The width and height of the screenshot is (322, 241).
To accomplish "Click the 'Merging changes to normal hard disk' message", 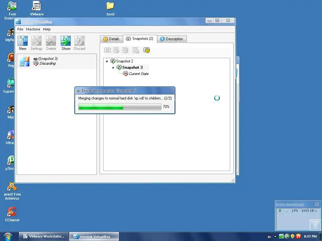I will (x=125, y=98).
